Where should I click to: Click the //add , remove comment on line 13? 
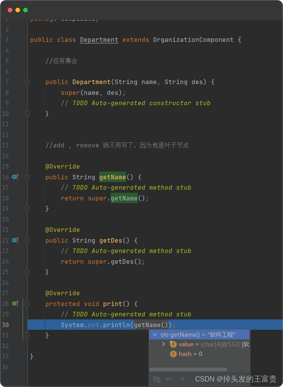(x=117, y=146)
